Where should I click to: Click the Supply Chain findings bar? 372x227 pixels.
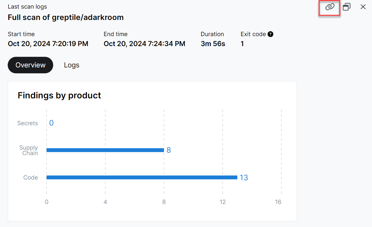pos(105,150)
